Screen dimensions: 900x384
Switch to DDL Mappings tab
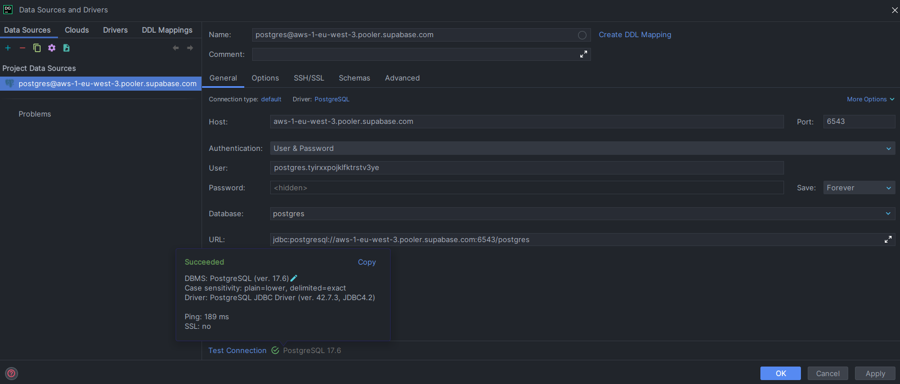click(x=167, y=30)
